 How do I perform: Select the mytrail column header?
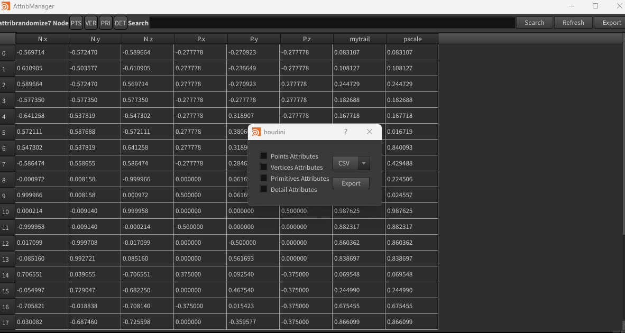pyautogui.click(x=359, y=38)
